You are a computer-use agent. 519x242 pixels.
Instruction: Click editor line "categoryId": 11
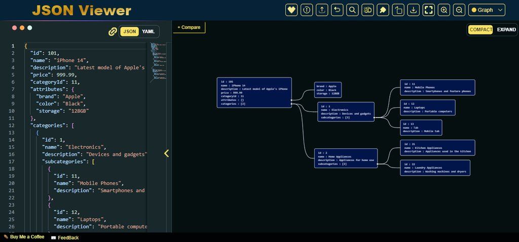[x=55, y=82]
